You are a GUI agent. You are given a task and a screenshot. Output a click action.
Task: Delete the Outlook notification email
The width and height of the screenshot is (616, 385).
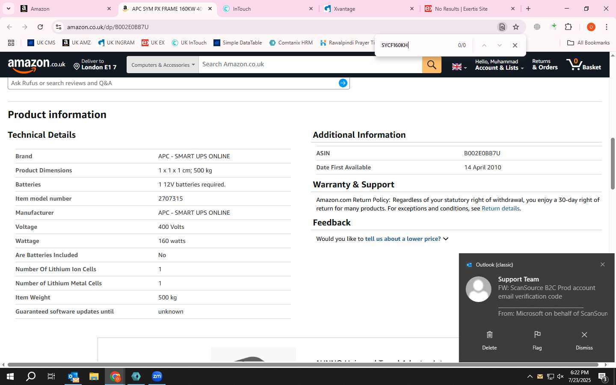click(x=489, y=340)
